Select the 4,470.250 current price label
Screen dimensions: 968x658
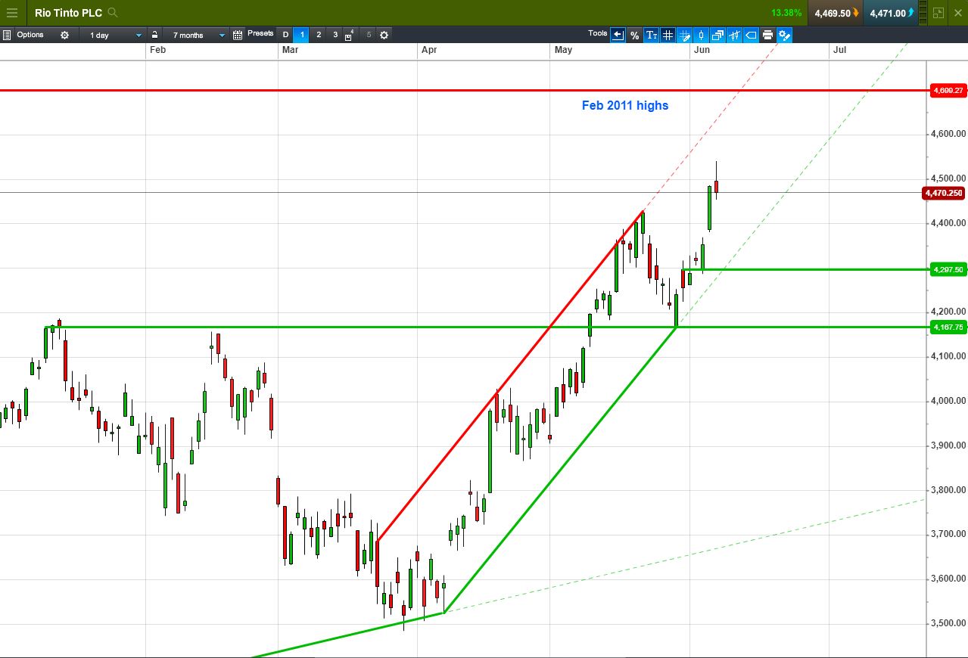point(944,193)
